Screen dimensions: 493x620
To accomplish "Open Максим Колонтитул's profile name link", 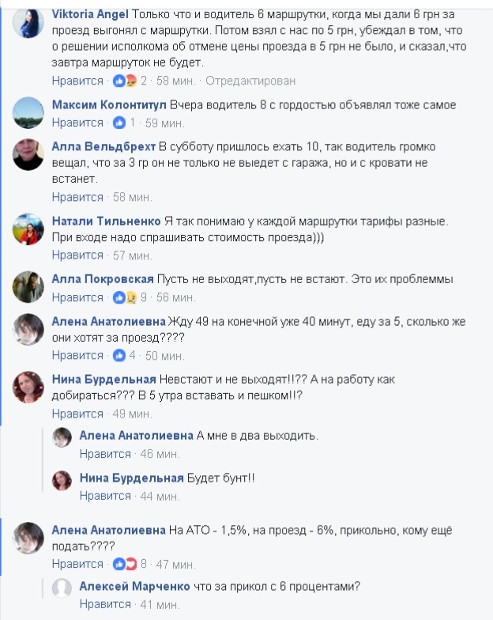I will 109,104.
